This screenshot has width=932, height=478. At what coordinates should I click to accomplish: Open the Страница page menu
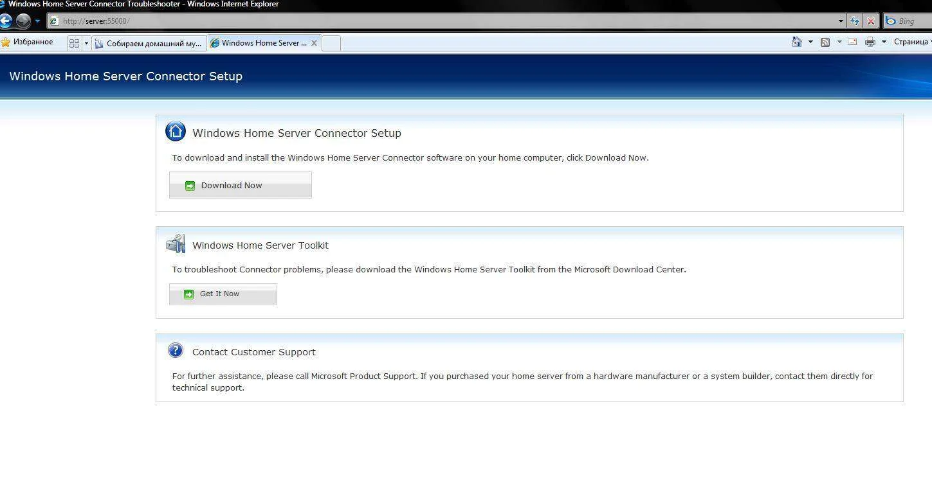[x=911, y=42]
